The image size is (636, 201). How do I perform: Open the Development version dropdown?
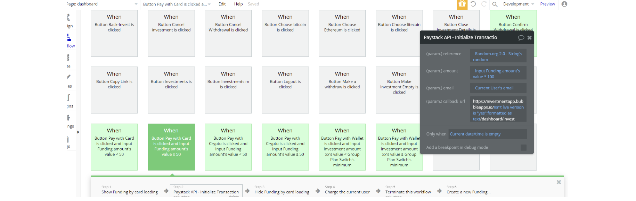click(519, 4)
